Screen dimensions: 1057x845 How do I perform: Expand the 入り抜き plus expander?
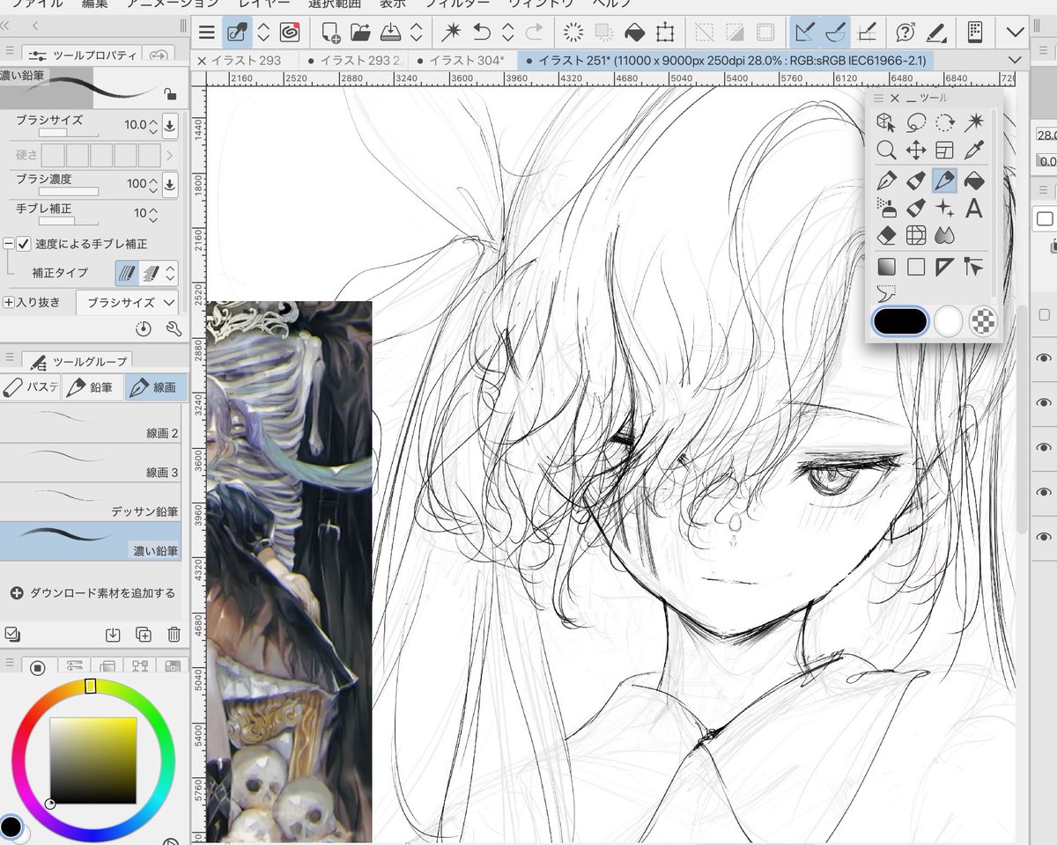(x=9, y=302)
